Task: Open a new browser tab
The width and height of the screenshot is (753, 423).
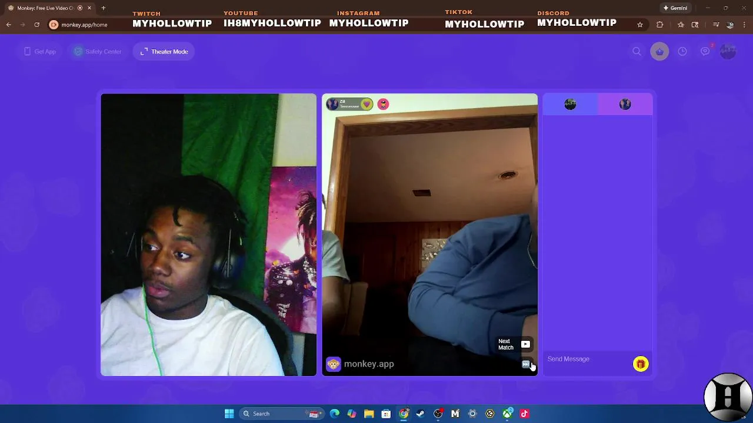Action: pyautogui.click(x=103, y=8)
